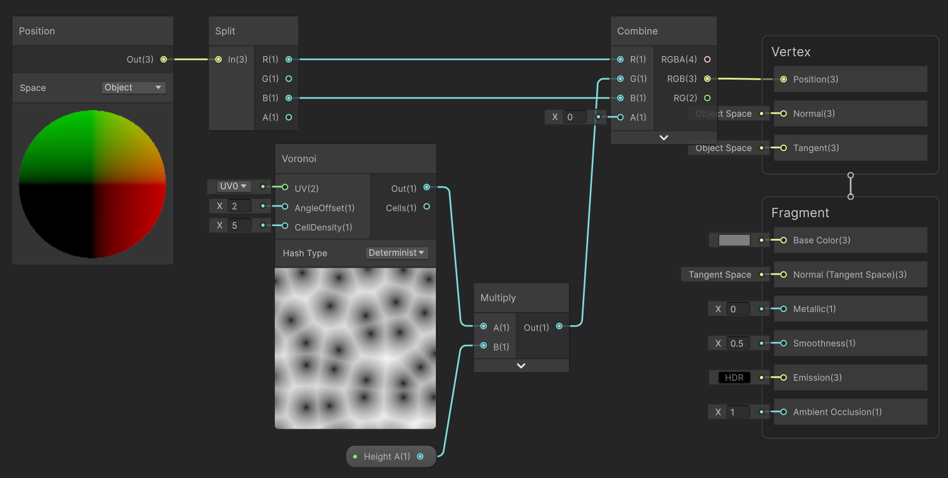The height and width of the screenshot is (478, 948).
Task: Click the Height A(1) property port
Action: click(420, 457)
